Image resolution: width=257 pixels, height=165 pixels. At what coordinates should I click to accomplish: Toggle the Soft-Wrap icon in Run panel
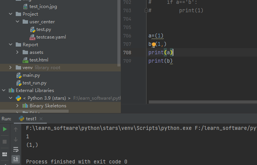click(x=16, y=149)
